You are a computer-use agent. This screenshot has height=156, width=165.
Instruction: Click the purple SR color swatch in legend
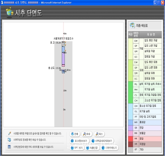(x=130, y=128)
